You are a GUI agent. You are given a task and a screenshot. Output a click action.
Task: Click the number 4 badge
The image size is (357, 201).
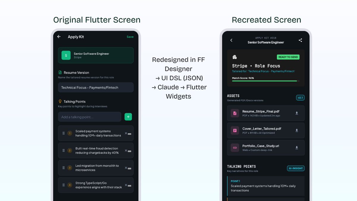tap(70, 185)
